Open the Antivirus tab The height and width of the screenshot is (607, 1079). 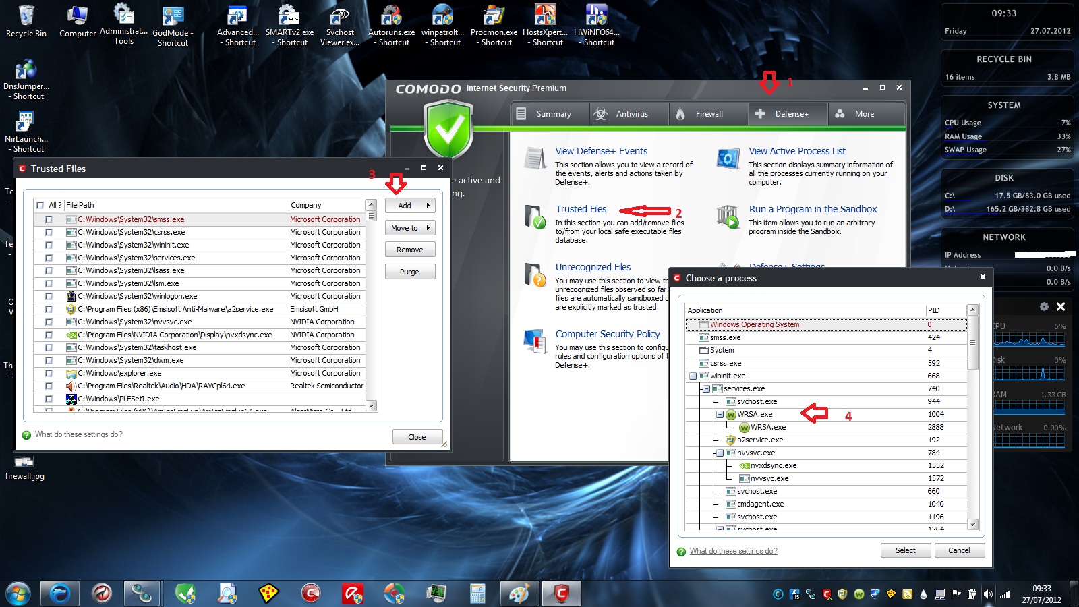tap(630, 114)
